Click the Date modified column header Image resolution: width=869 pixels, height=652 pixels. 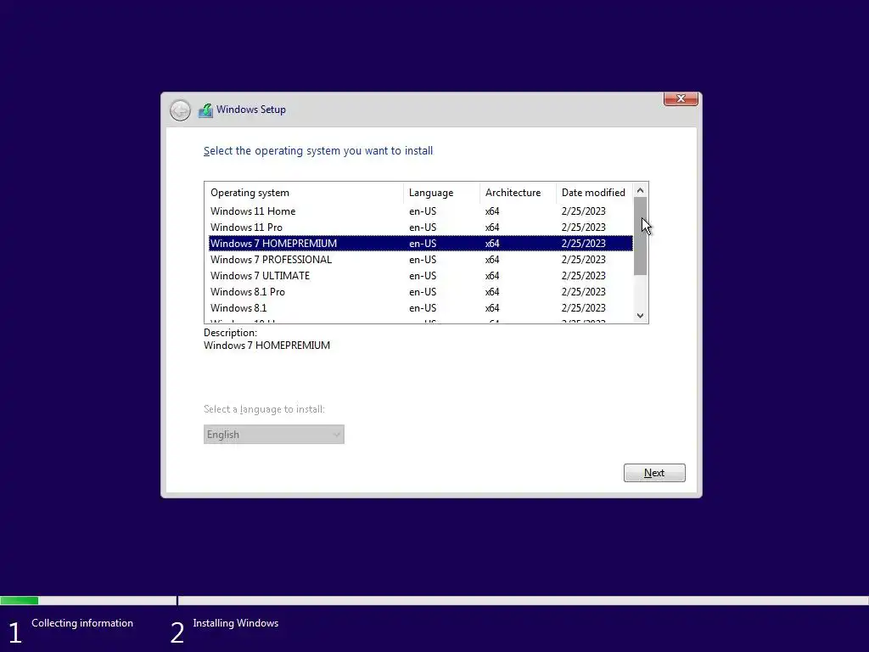click(x=594, y=193)
